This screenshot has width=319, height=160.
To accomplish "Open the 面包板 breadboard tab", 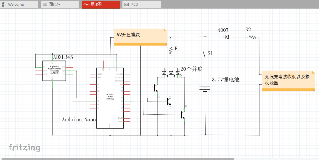I will pos(60,4).
